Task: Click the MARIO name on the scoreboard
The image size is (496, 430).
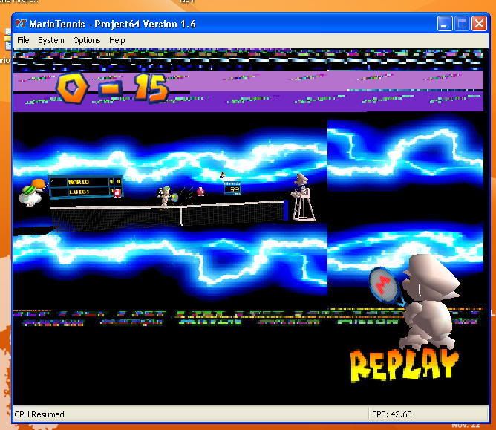Action: (x=79, y=182)
